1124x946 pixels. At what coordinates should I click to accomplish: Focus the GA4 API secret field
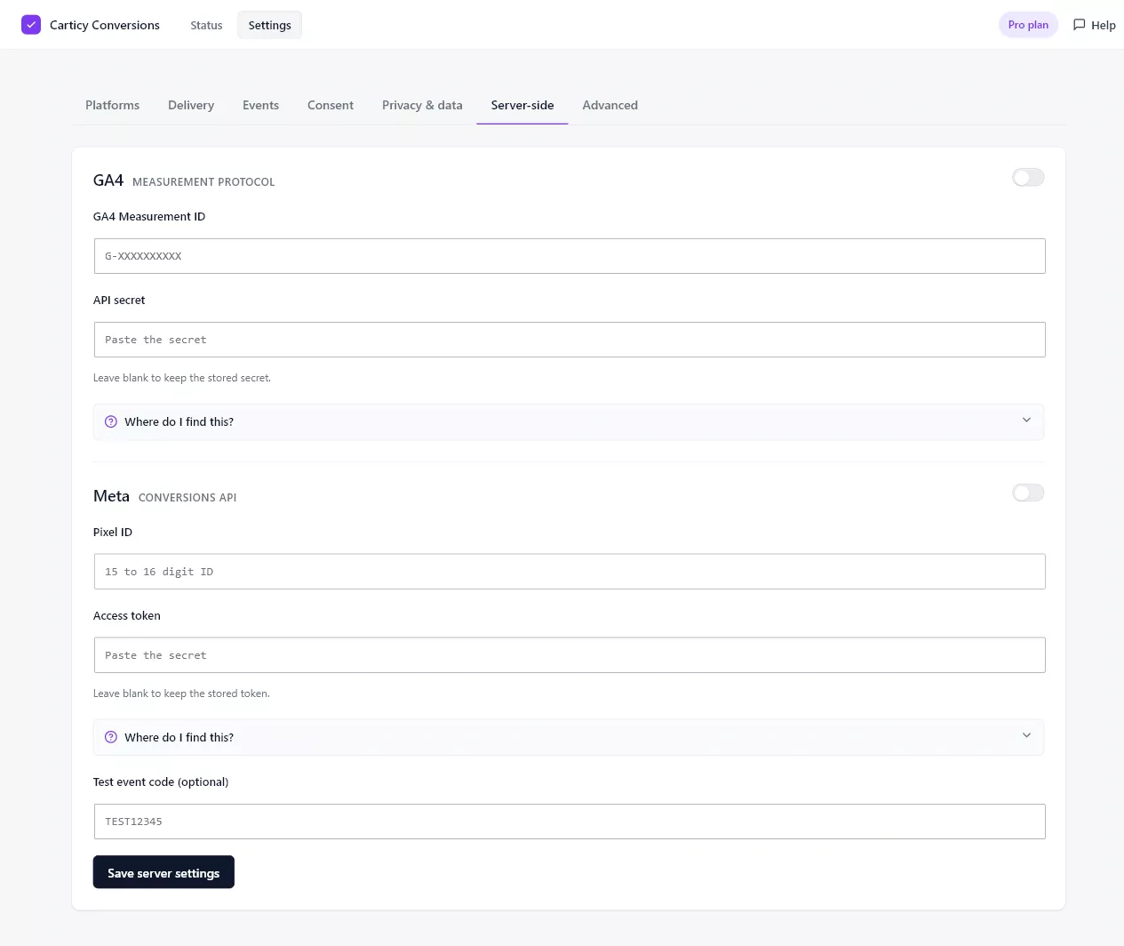pyautogui.click(x=570, y=340)
